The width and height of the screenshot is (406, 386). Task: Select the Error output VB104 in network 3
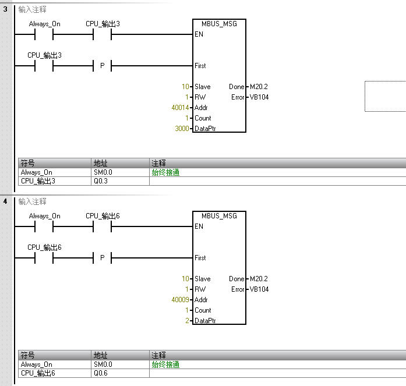coord(259,97)
